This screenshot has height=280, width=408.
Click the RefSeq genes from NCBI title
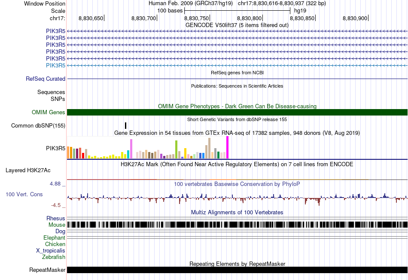coord(237,73)
